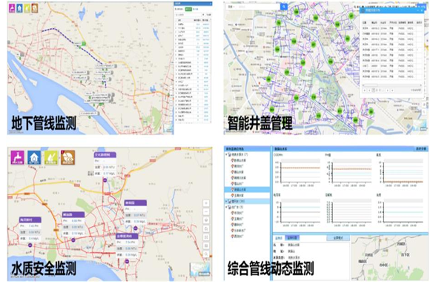Click the large magenta faucet icon

coord(17,157)
